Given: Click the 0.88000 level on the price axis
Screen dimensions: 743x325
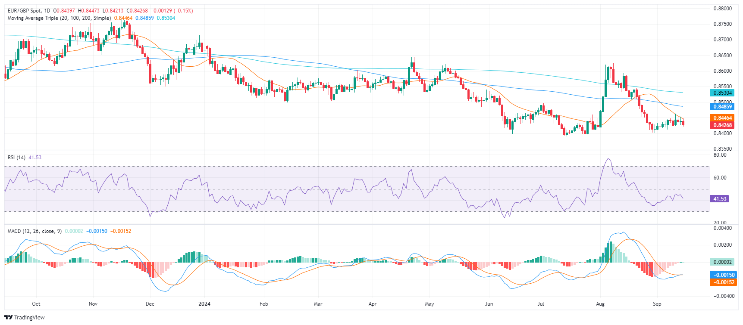Looking at the screenshot, I should [722, 9].
